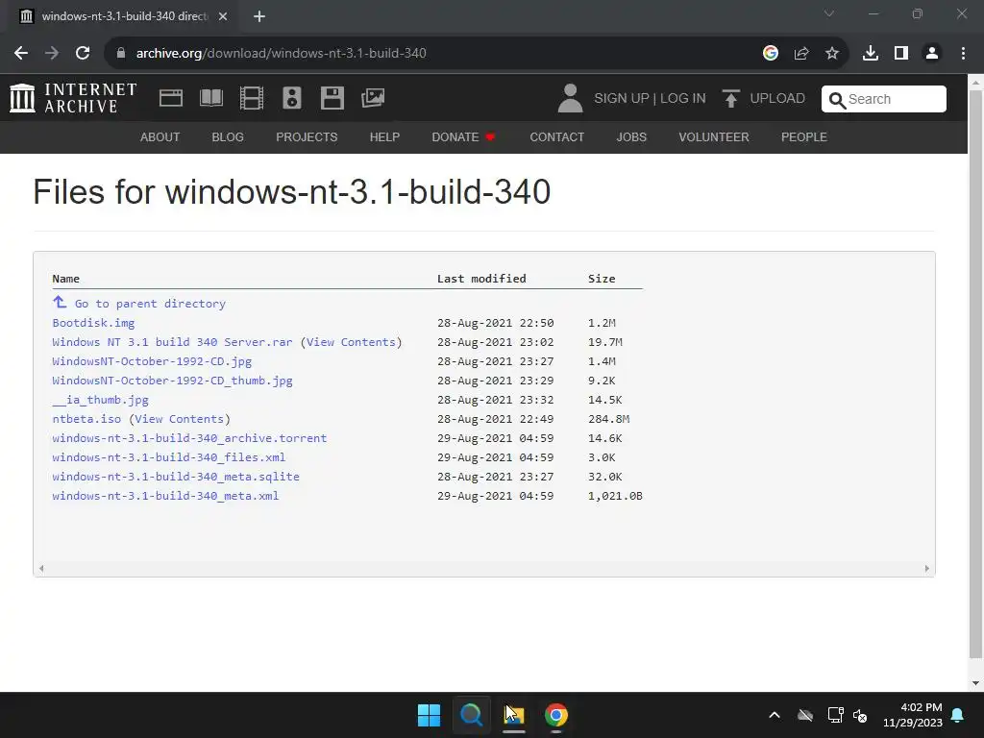Close the windows-nt-3.1-build-340 tab
Image resolution: width=984 pixels, height=738 pixels.
point(223,16)
